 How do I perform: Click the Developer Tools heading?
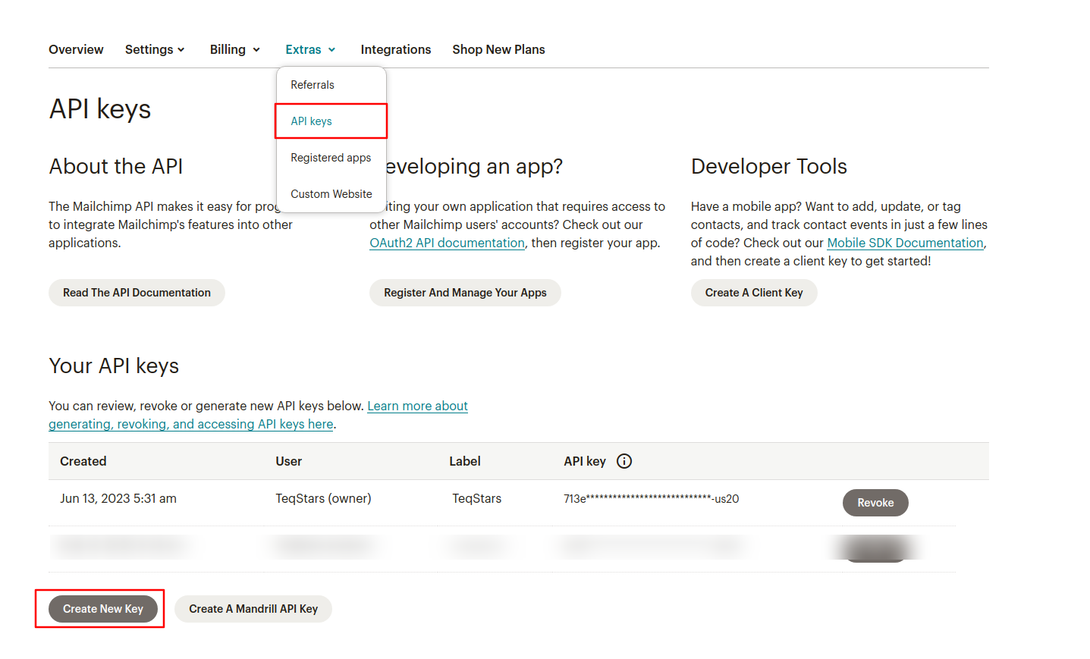pyautogui.click(x=769, y=166)
